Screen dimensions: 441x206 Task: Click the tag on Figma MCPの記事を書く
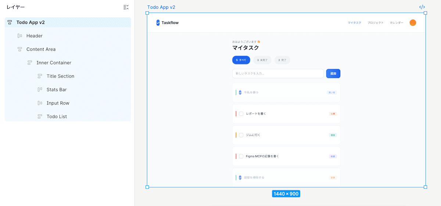click(x=333, y=156)
